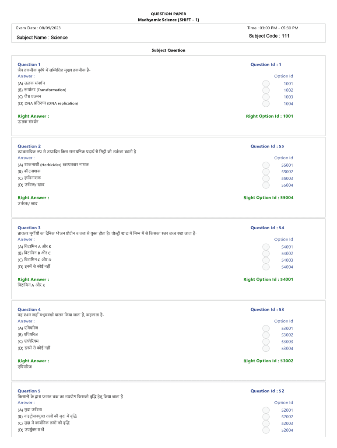Click the Subject Code 111 text
The image size is (337, 448).
[269, 36]
